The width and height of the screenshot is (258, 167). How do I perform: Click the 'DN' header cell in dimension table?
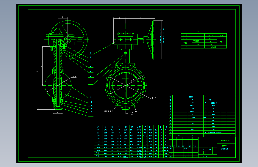(98, 127)
